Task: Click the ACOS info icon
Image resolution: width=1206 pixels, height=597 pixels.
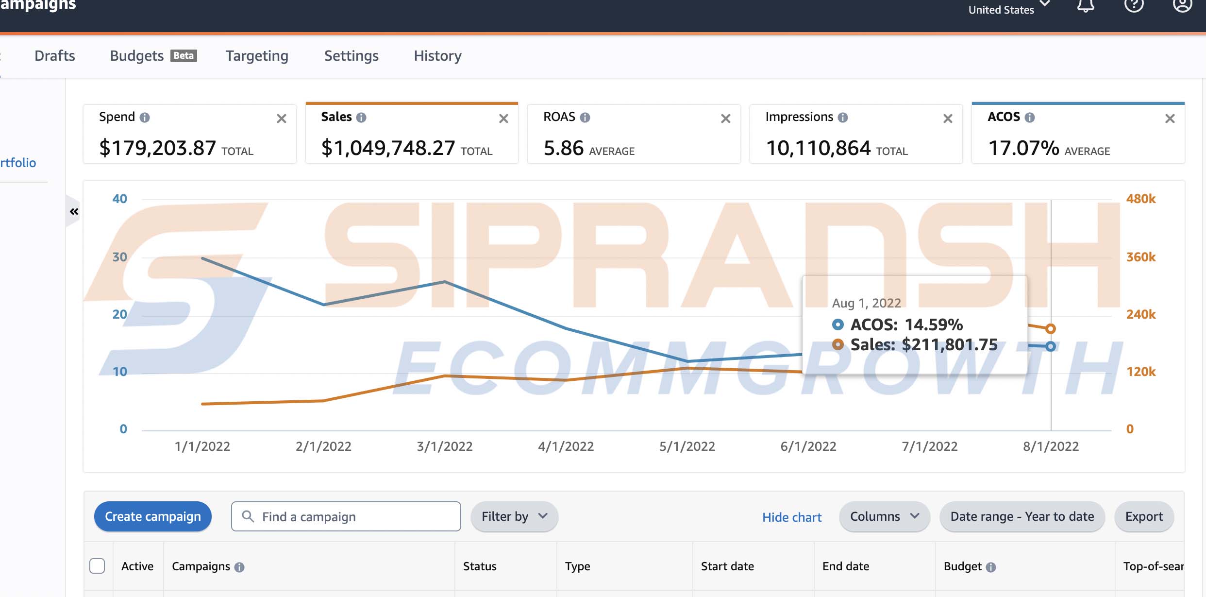Action: (x=1030, y=118)
